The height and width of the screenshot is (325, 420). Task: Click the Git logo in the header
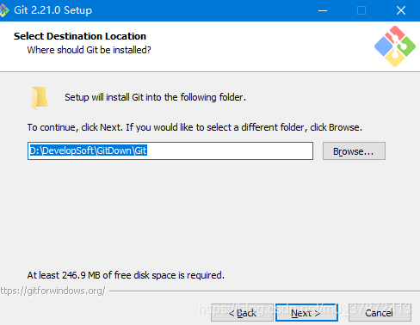point(395,46)
